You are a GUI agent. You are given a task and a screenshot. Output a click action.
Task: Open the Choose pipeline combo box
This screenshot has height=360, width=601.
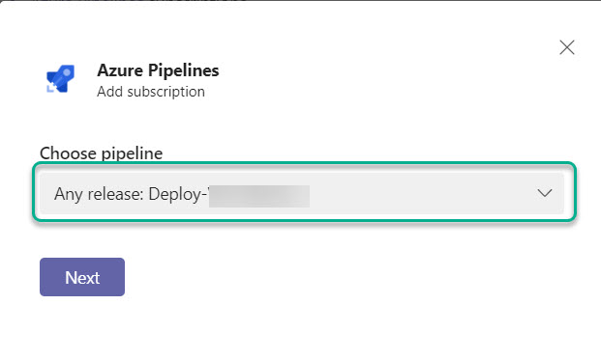tap(302, 193)
